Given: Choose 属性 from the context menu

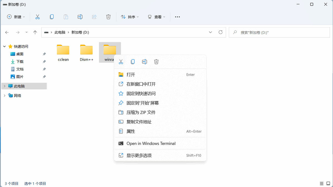Looking at the screenshot, I should (x=160, y=131).
